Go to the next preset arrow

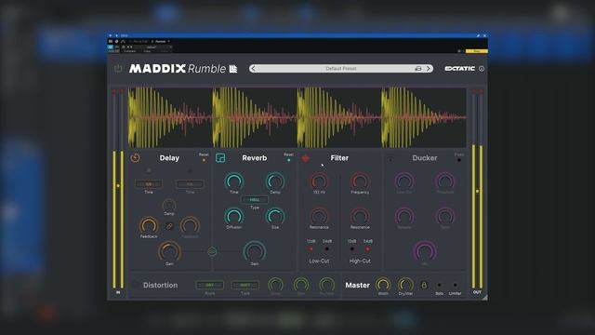pos(429,68)
